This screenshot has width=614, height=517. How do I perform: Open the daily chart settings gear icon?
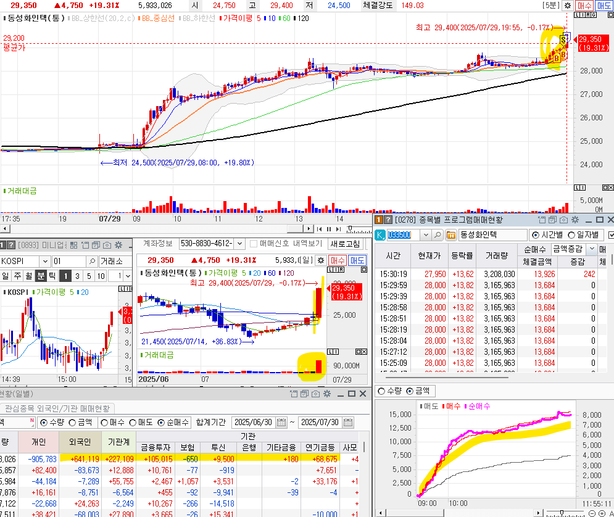321,260
